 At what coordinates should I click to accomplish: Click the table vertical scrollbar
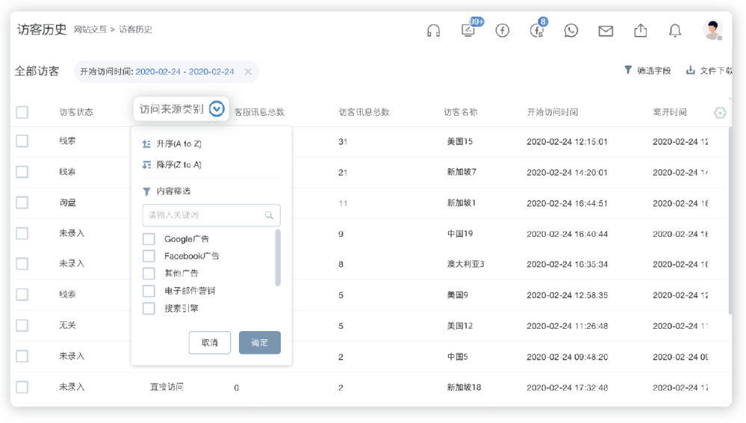pos(730,220)
